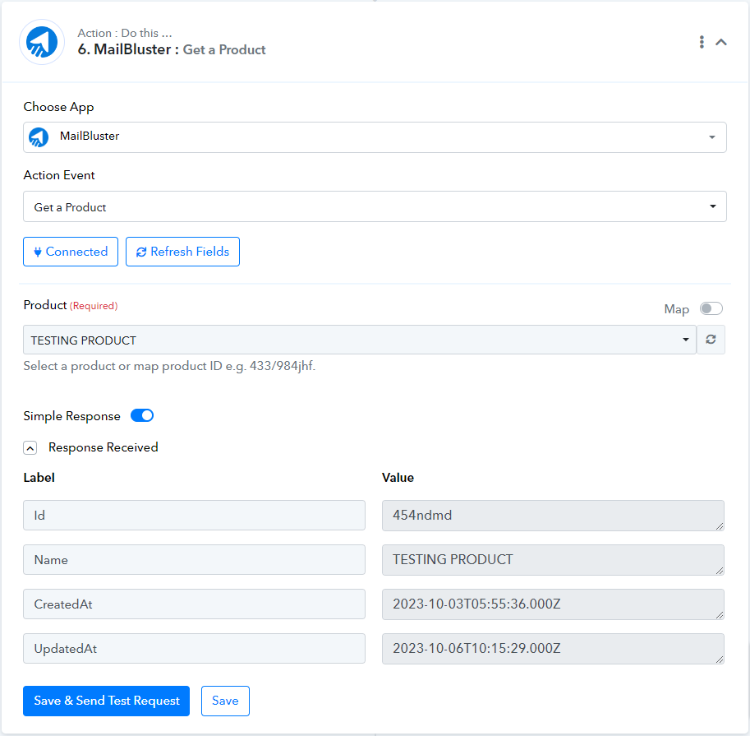Image resolution: width=750 pixels, height=736 pixels.
Task: Click the UpdatedAt label field
Action: pos(194,648)
